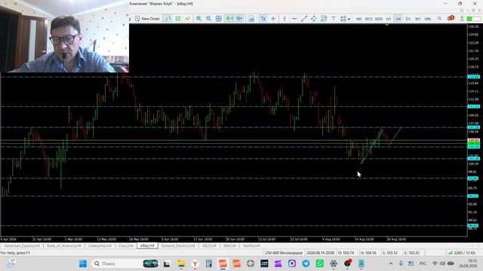Switch to M30 timeframe
483x271 pixels.
[379, 19]
